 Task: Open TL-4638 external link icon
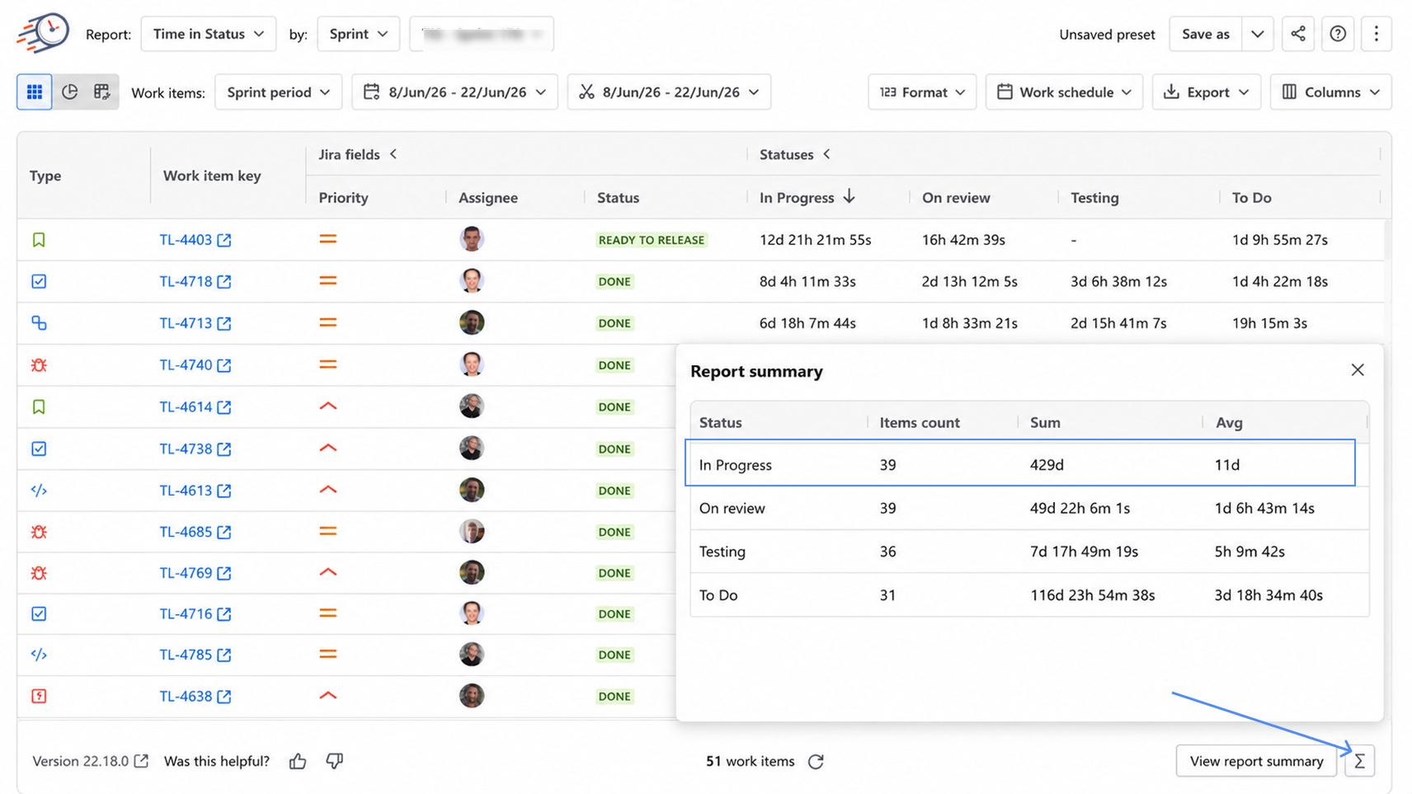(224, 697)
